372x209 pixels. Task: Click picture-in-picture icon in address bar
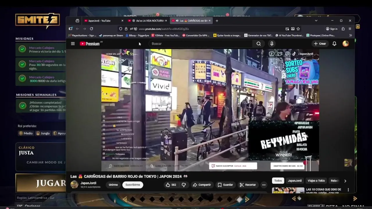point(287,29)
